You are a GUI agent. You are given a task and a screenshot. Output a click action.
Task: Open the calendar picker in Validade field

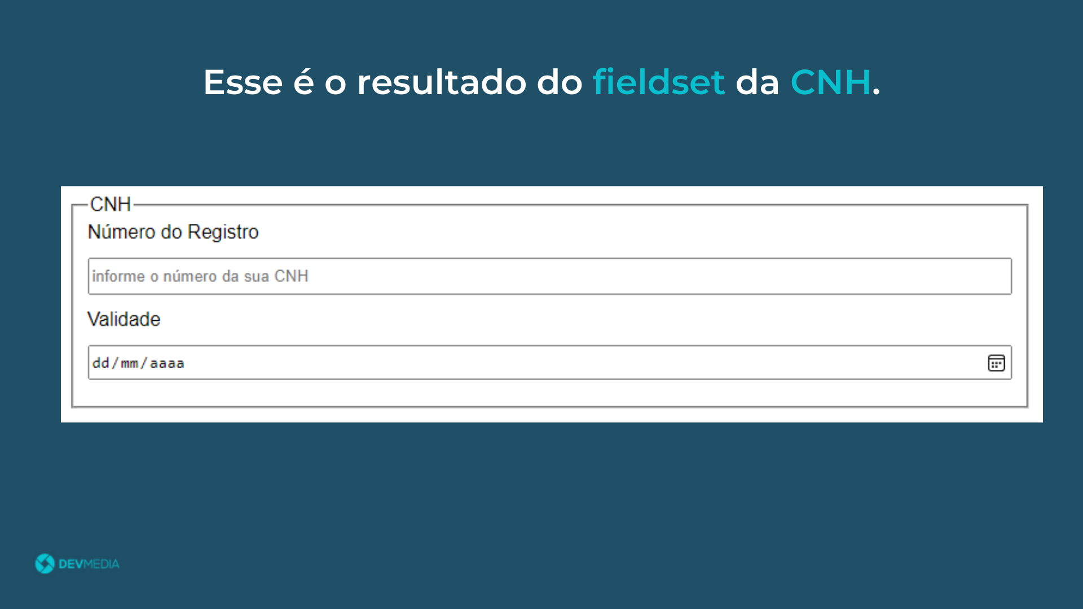(x=996, y=363)
